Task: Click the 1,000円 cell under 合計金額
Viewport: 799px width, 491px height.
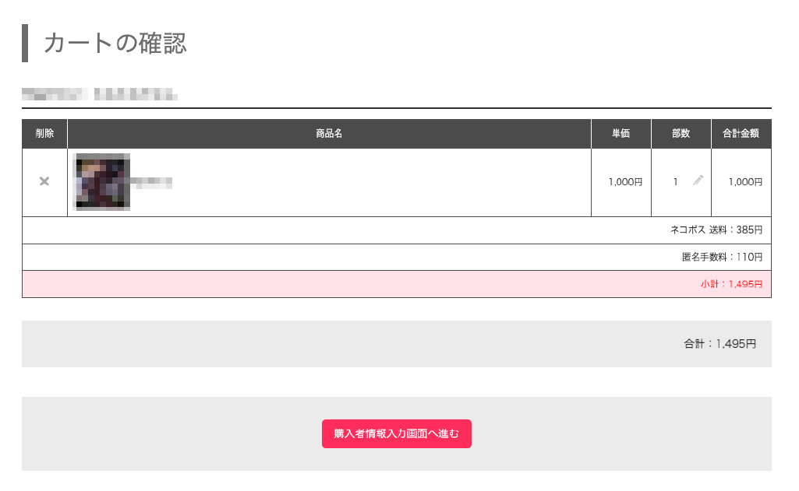Action: pyautogui.click(x=744, y=182)
